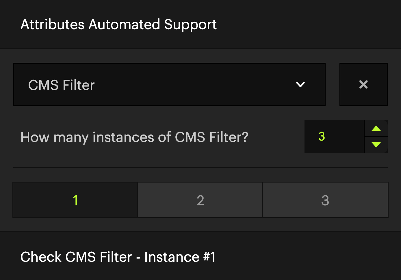Switch to instance tab 2

pyautogui.click(x=200, y=200)
